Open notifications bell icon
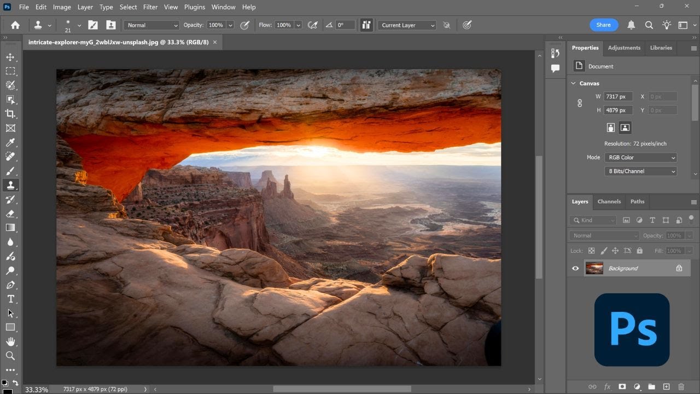Image resolution: width=700 pixels, height=394 pixels. [631, 25]
